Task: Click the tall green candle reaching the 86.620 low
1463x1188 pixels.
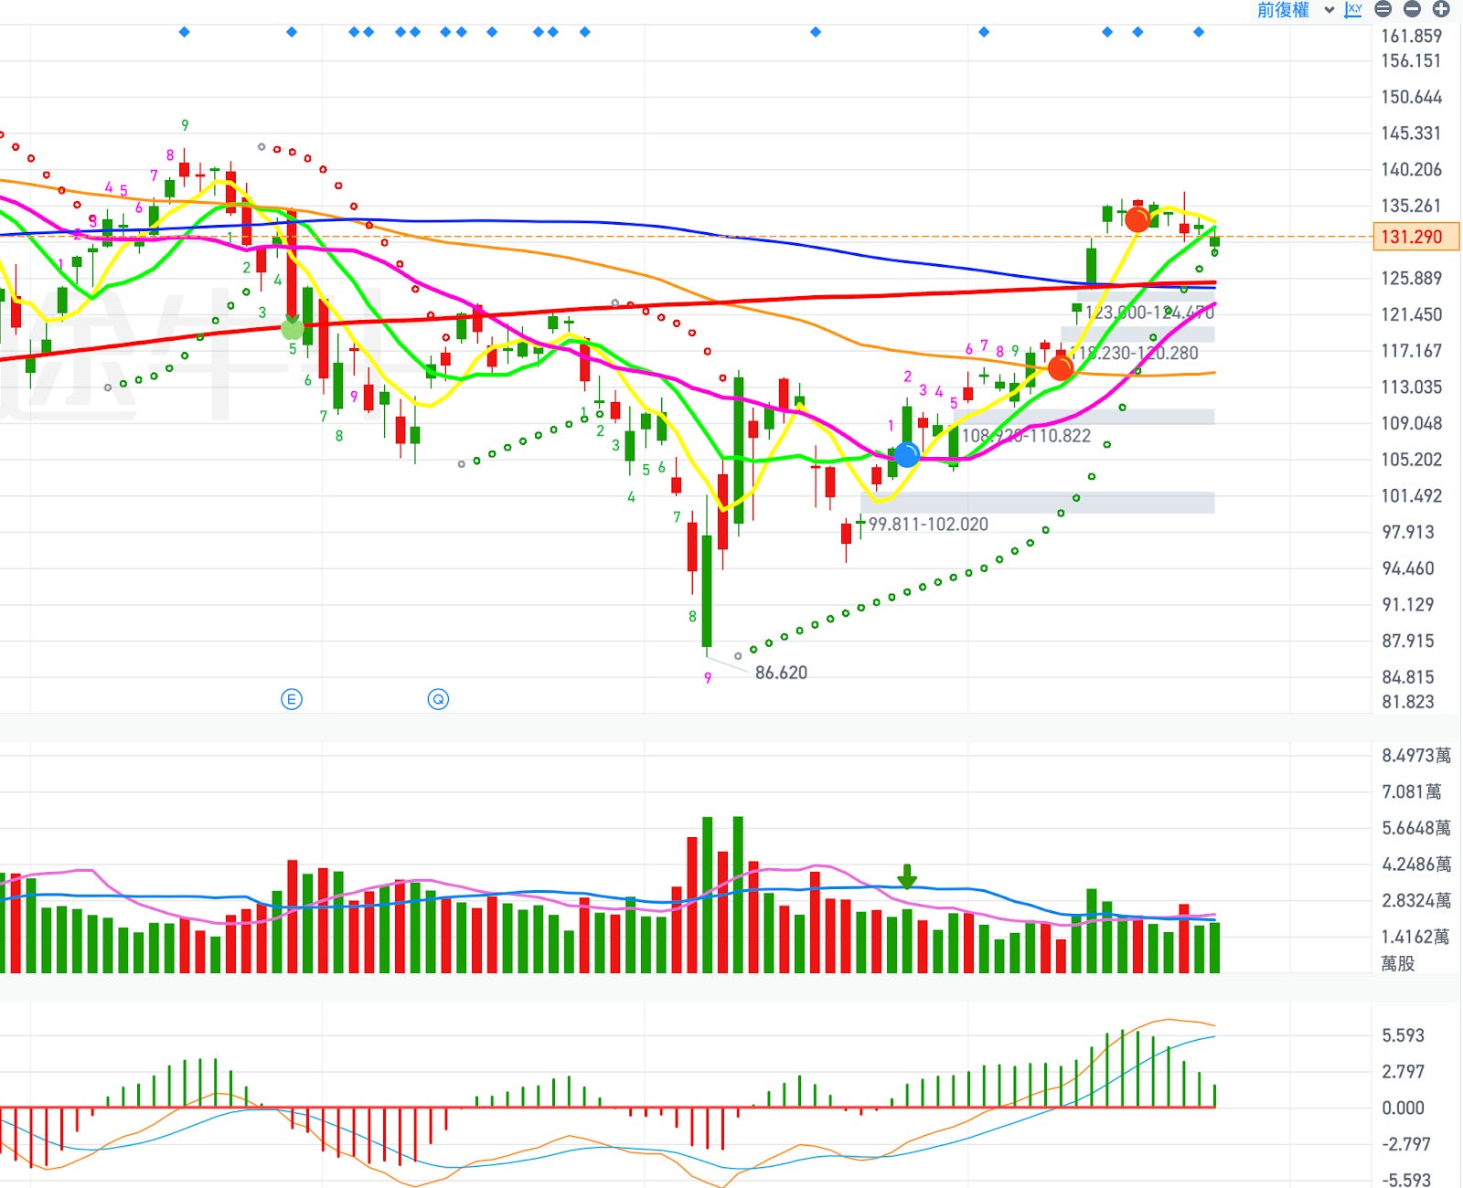Action: click(x=707, y=590)
